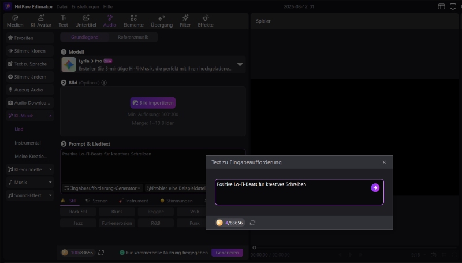The image size is (462, 263).
Task: Play the preview in the player
Action: coord(351,255)
